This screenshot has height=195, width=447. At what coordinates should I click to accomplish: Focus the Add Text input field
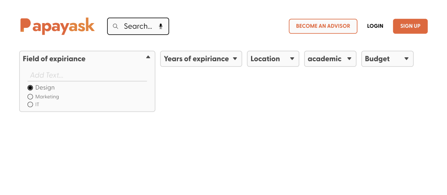click(87, 75)
